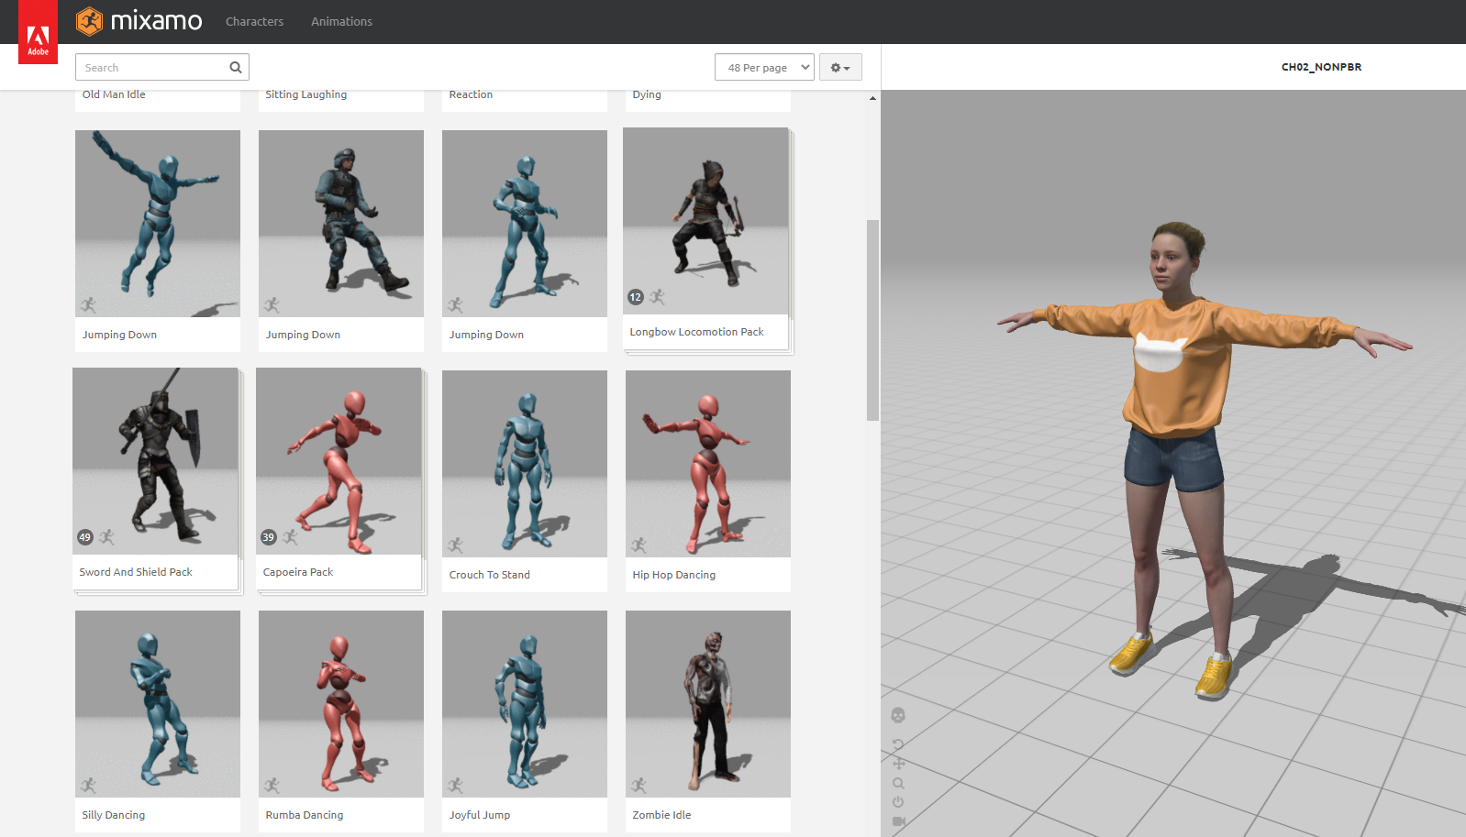Image resolution: width=1466 pixels, height=837 pixels.
Task: Click the runner icon on the Zombie Idle card
Action: click(x=639, y=786)
